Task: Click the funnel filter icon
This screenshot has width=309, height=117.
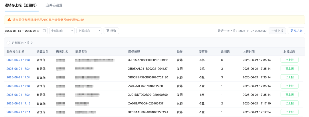Action: [108, 31]
